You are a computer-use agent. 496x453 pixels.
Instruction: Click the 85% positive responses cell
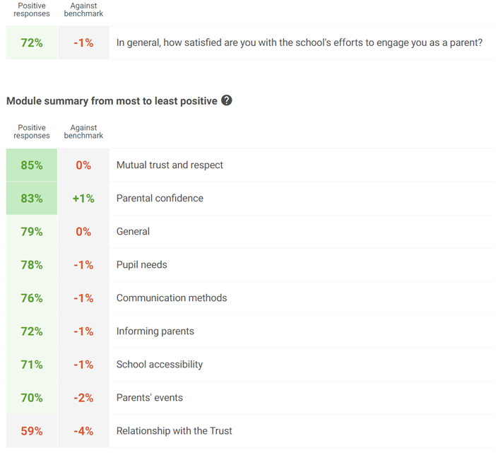point(32,165)
